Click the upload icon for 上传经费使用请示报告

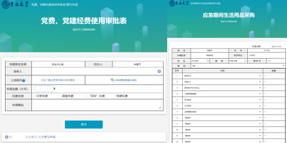pos(112,79)
